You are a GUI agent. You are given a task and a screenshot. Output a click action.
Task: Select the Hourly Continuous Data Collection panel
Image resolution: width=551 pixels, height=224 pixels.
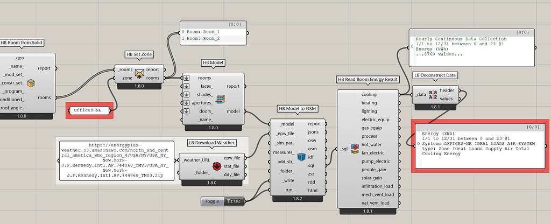(x=471, y=47)
